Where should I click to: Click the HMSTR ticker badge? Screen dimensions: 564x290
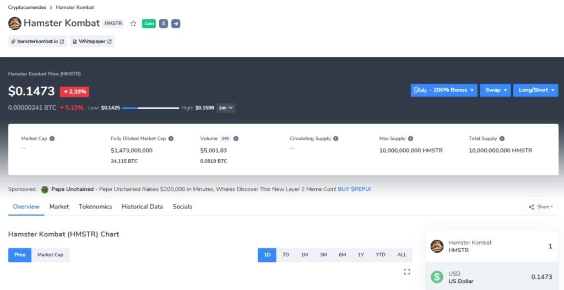point(113,24)
